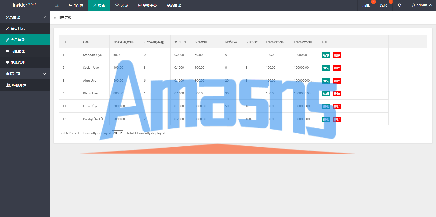Click the 会员等级 link icon in the sidebar
Viewport: 436px width, 217px height.
coord(8,40)
